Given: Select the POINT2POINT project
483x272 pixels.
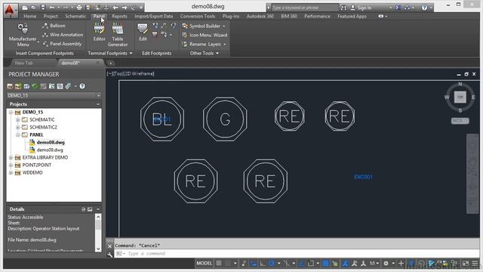Looking at the screenshot, I should click(x=37, y=165).
